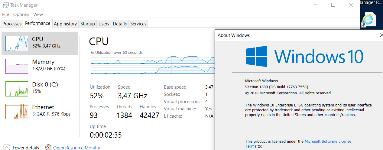
Task: Select the Ethernet mini graph thumbnail
Action: coord(17,112)
